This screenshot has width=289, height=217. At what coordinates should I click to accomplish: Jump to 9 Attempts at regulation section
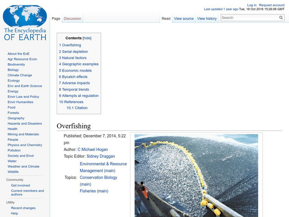(x=79, y=95)
